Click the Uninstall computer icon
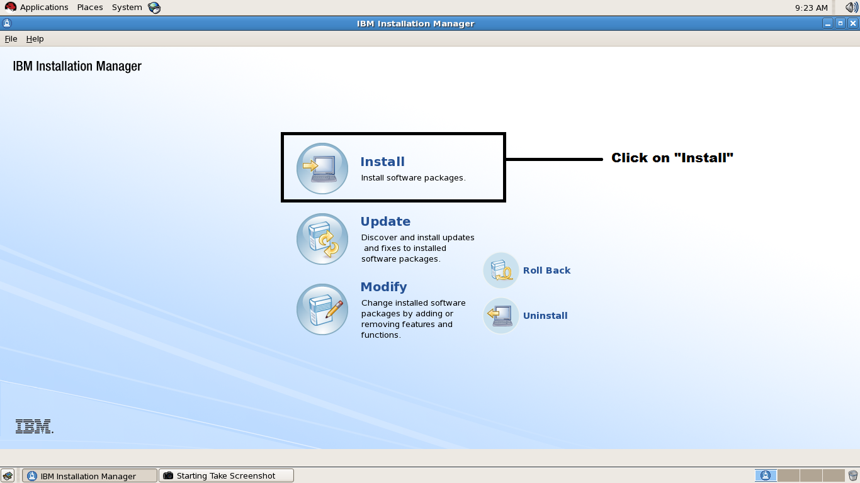The height and width of the screenshot is (483, 860). coord(501,316)
